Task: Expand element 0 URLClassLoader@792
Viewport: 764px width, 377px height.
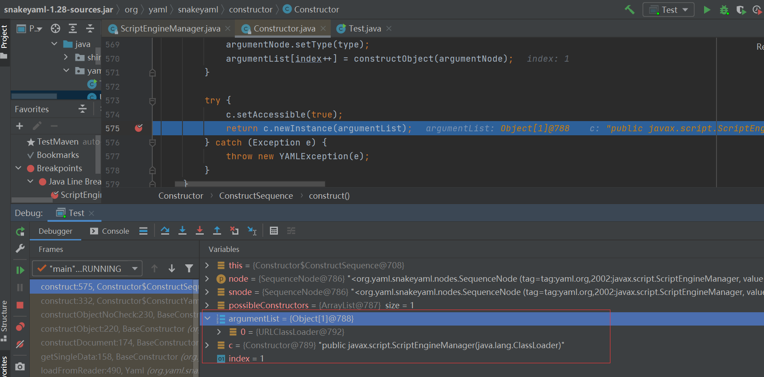Action: tap(219, 332)
